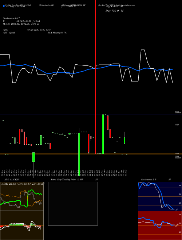Open the red-background RSI chart panel
Screen dimensions: 182x240
click(160, 225)
